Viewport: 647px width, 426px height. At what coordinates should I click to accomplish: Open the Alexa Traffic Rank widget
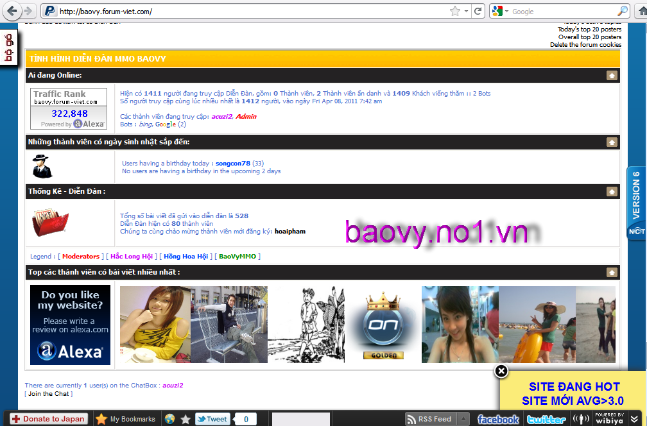pos(69,108)
